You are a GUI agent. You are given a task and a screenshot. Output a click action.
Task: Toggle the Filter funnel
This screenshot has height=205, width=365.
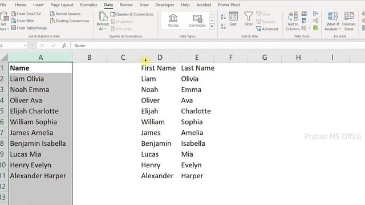pos(249,19)
